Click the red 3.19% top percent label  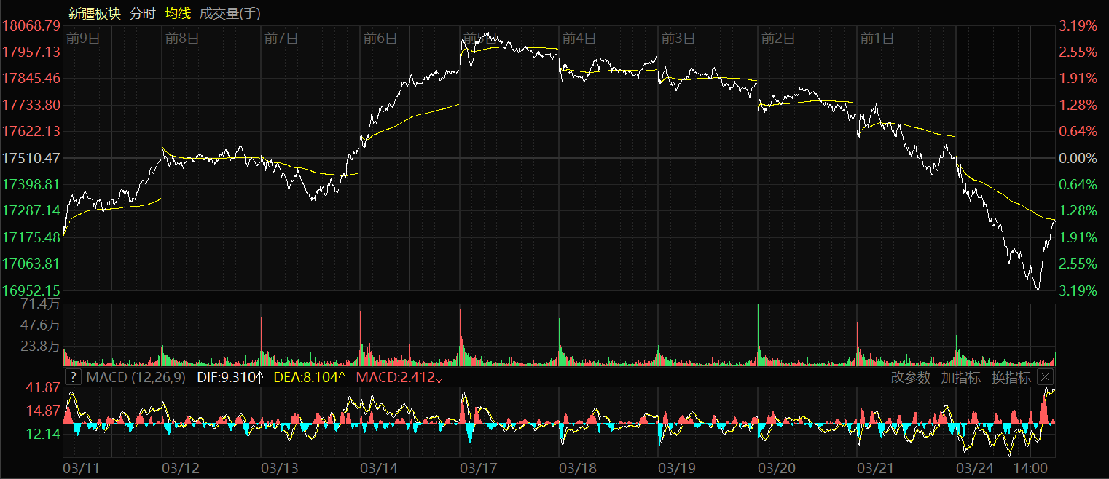(x=1078, y=25)
